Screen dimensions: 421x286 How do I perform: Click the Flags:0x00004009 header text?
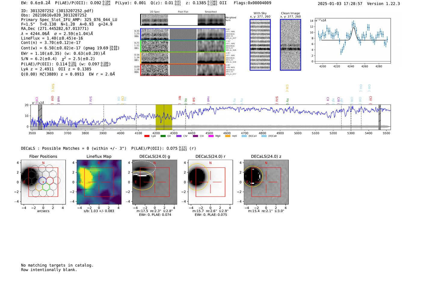[252, 3]
